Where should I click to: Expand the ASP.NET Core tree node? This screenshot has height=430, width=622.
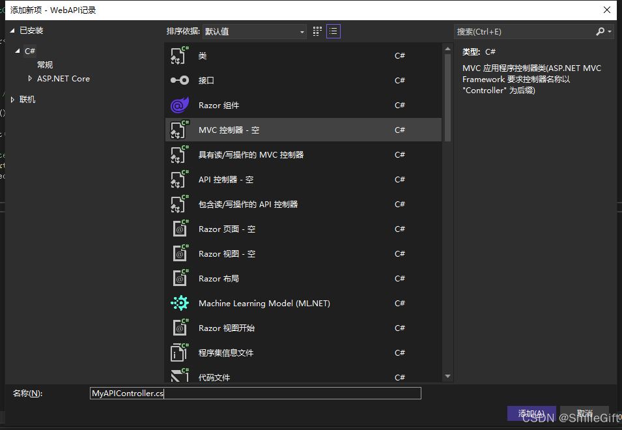[x=30, y=79]
